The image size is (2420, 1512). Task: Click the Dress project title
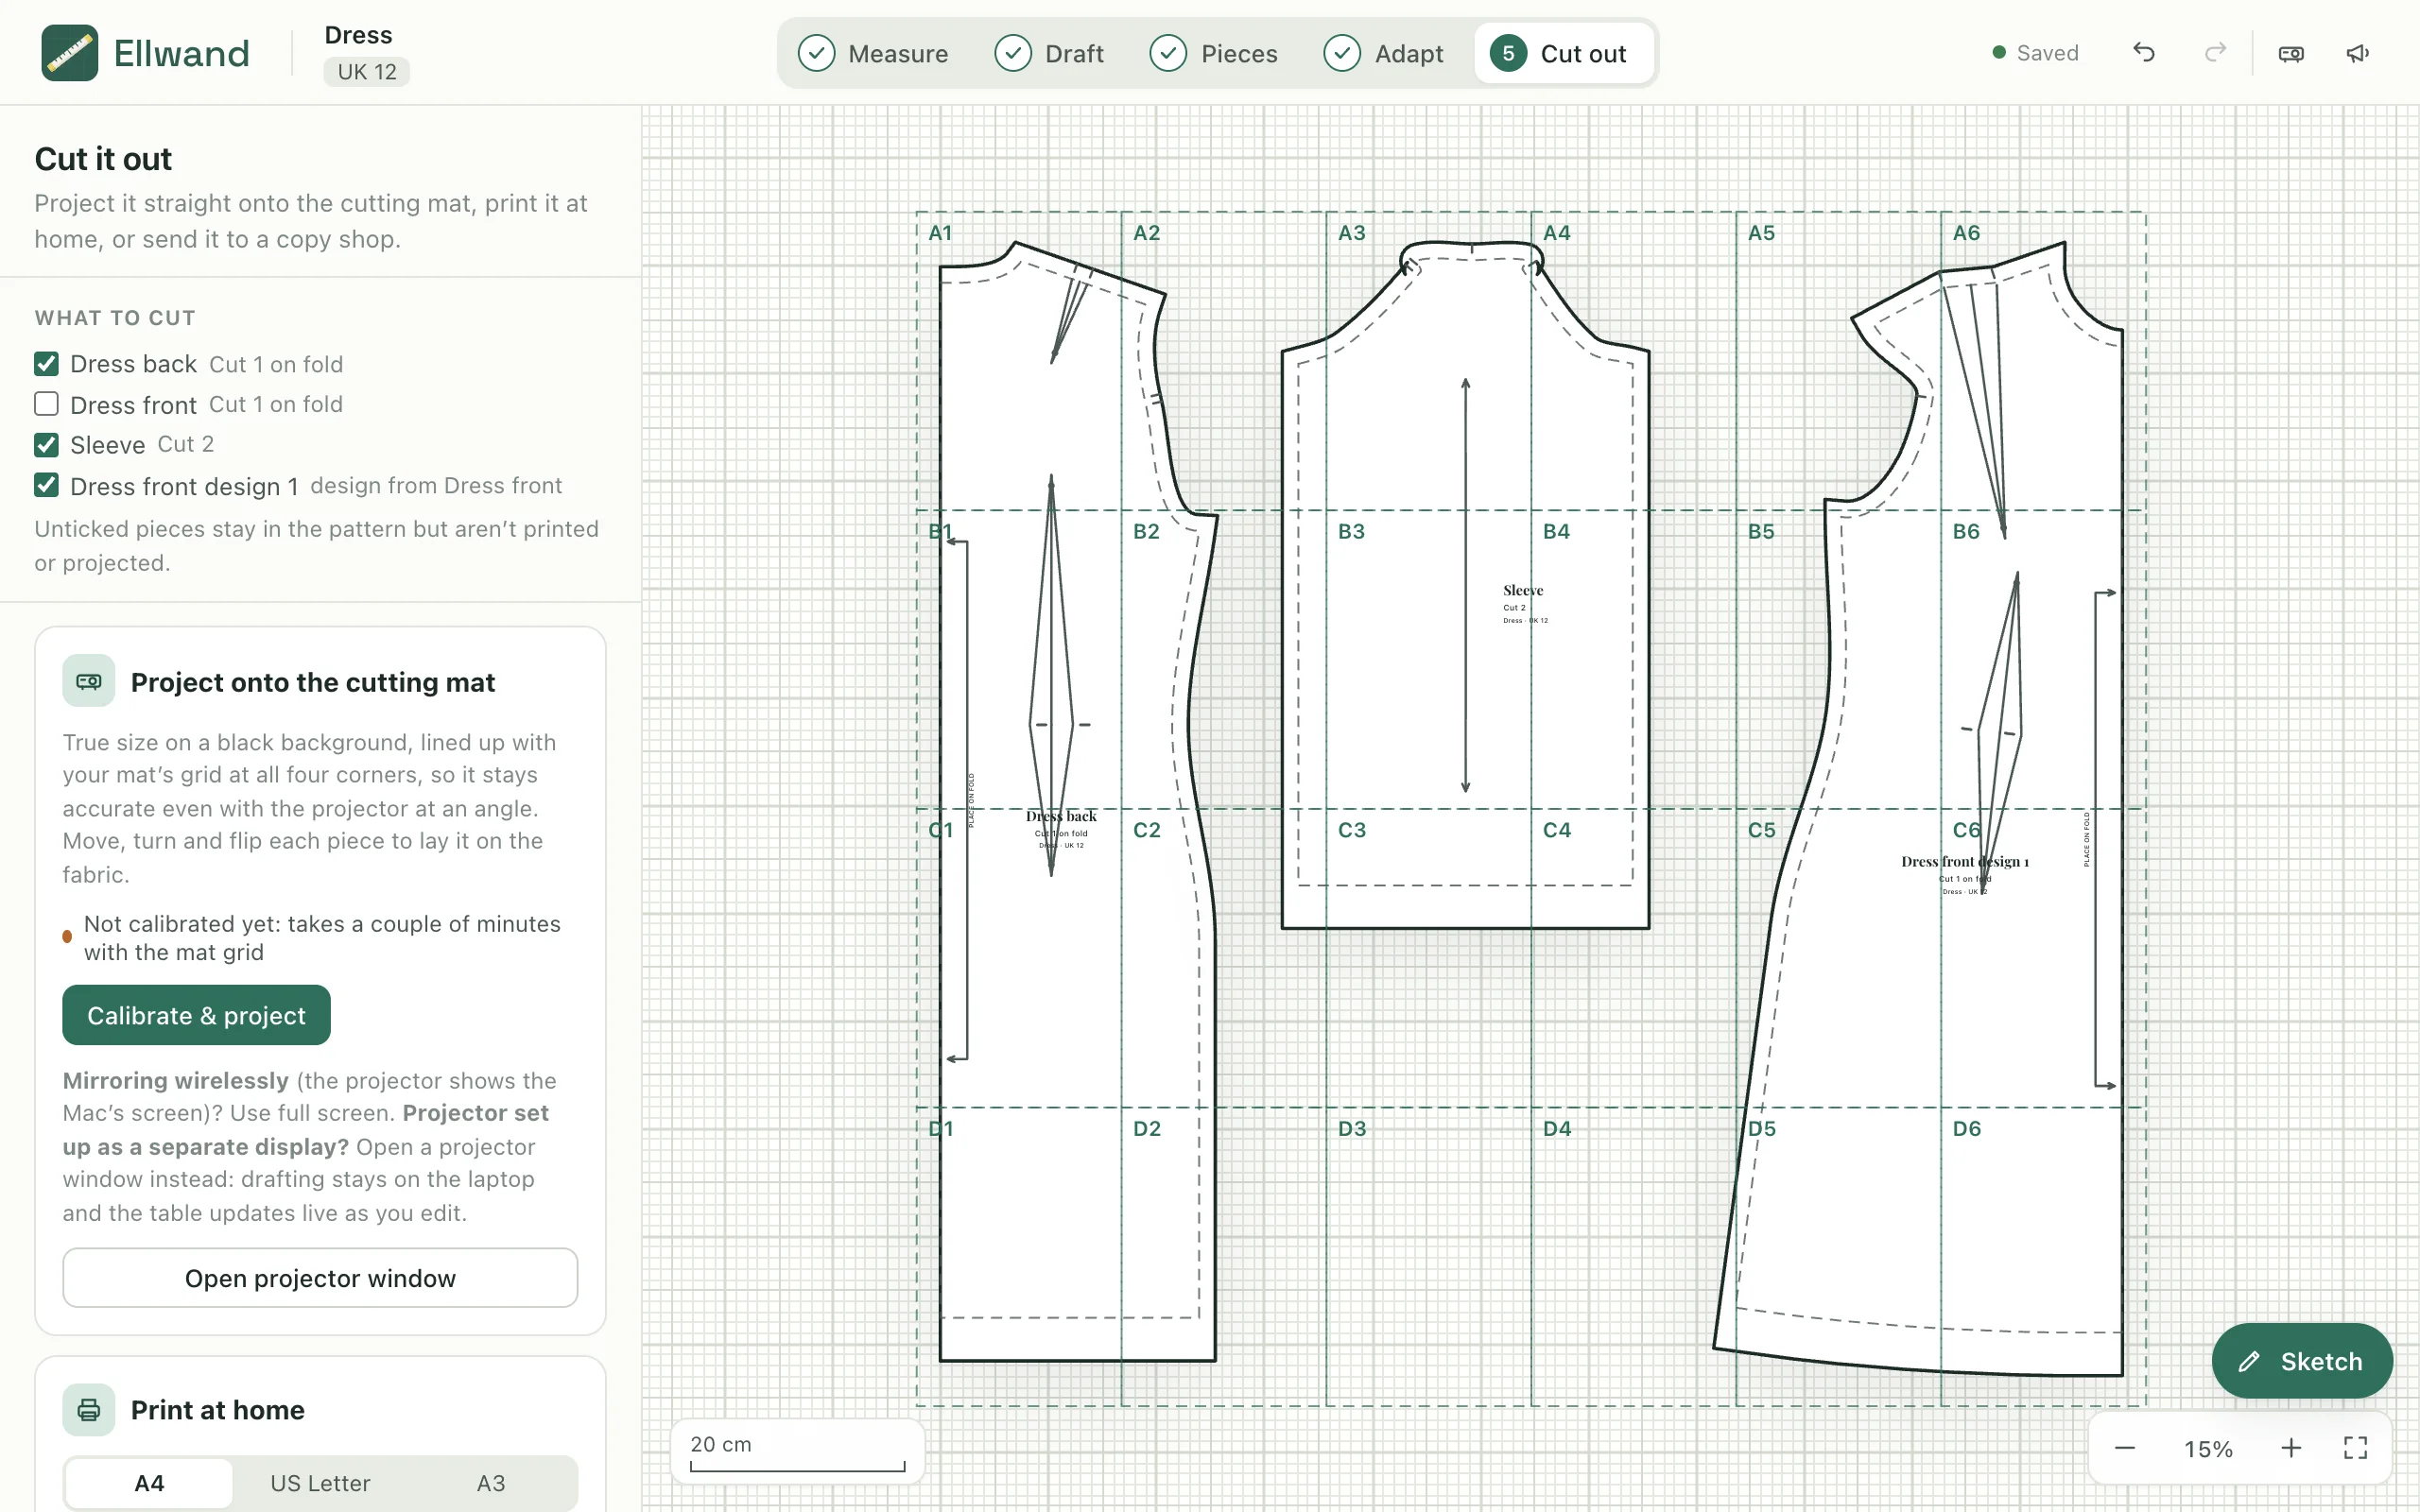click(x=358, y=35)
